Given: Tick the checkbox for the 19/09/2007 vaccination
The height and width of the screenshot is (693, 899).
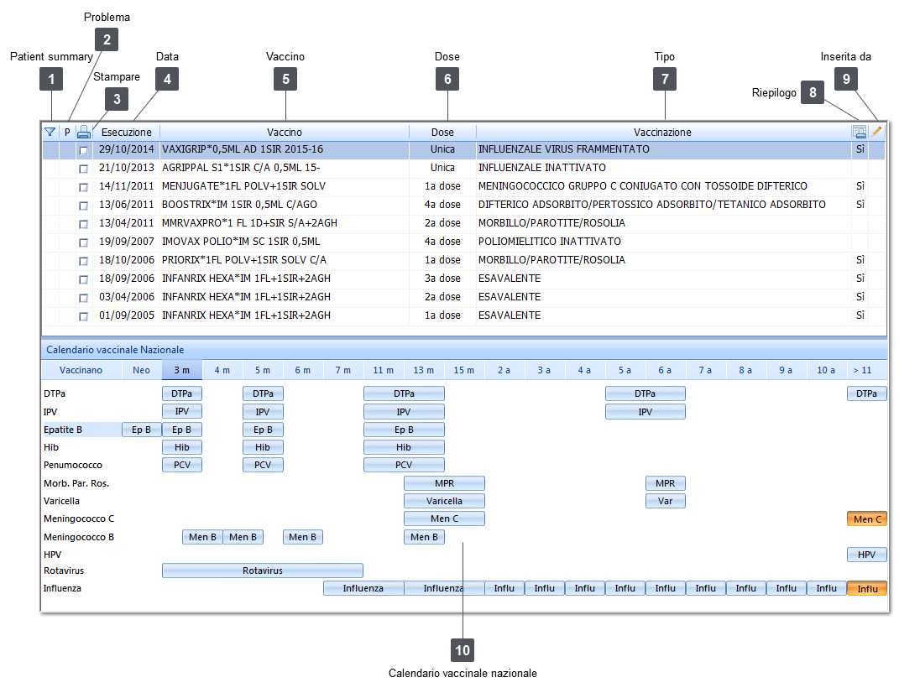Looking at the screenshot, I should point(84,242).
